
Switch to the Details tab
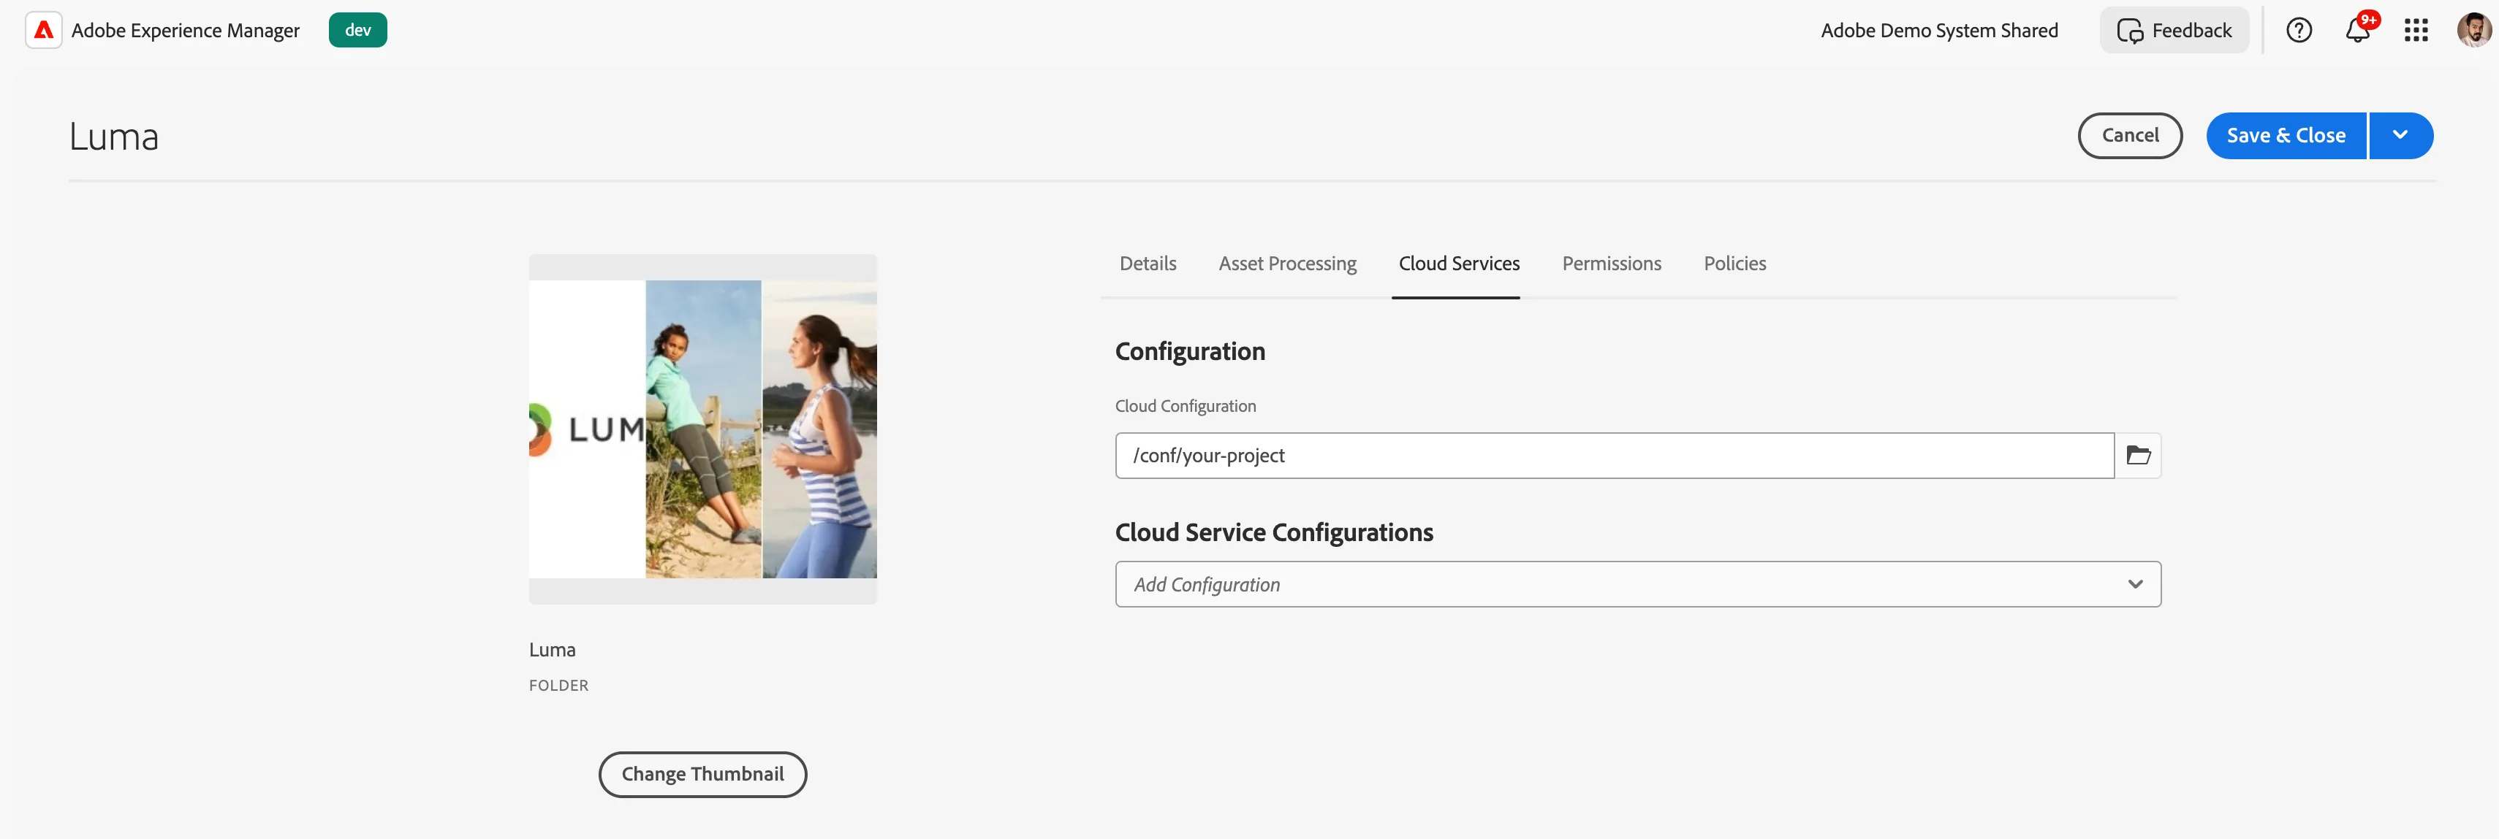point(1148,264)
